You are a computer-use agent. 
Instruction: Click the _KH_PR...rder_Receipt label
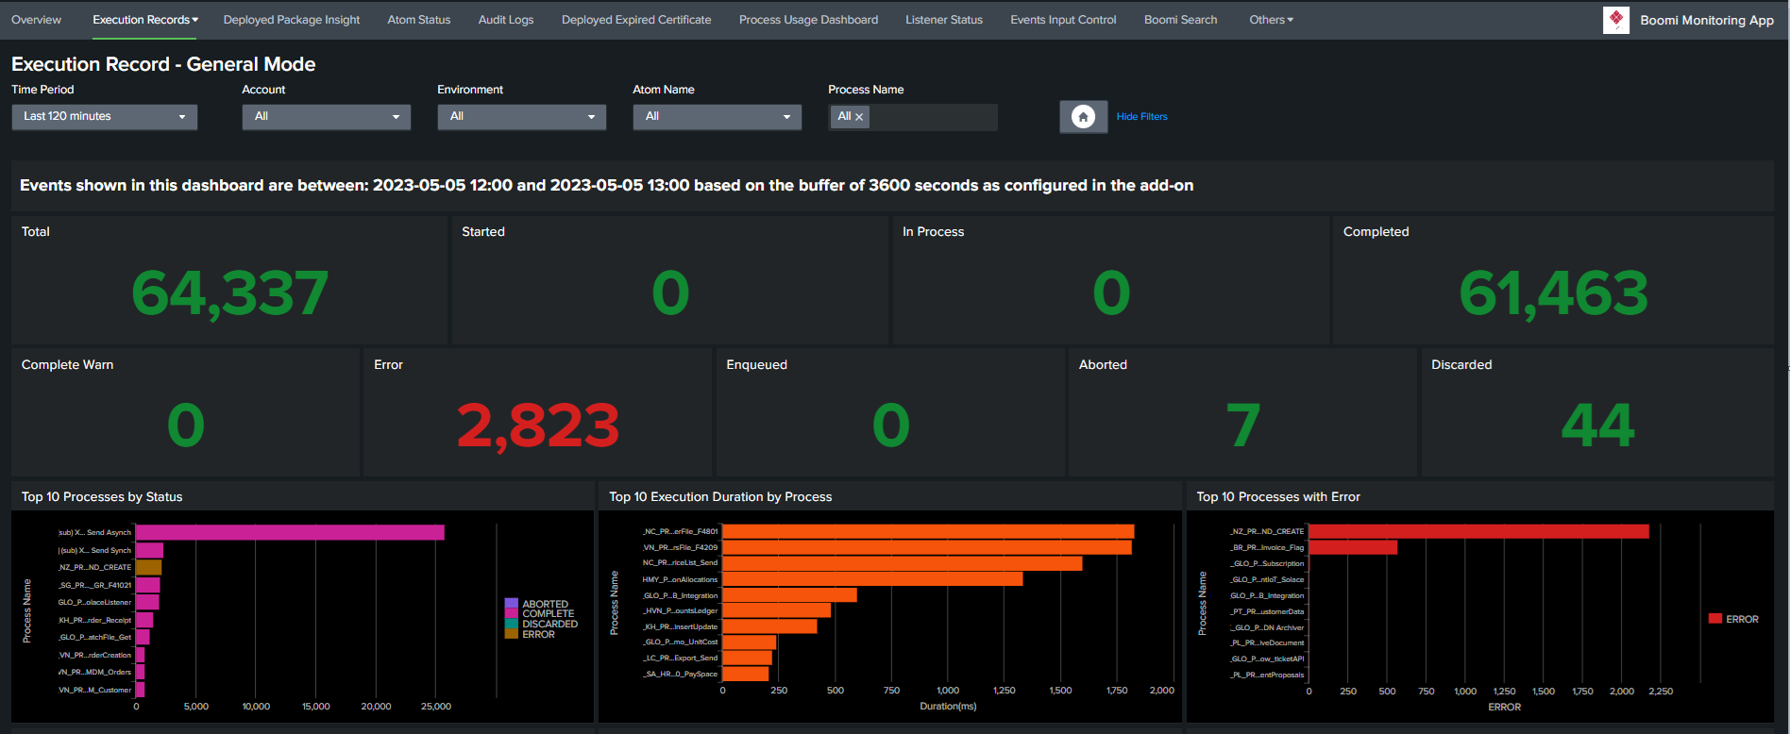click(x=94, y=620)
